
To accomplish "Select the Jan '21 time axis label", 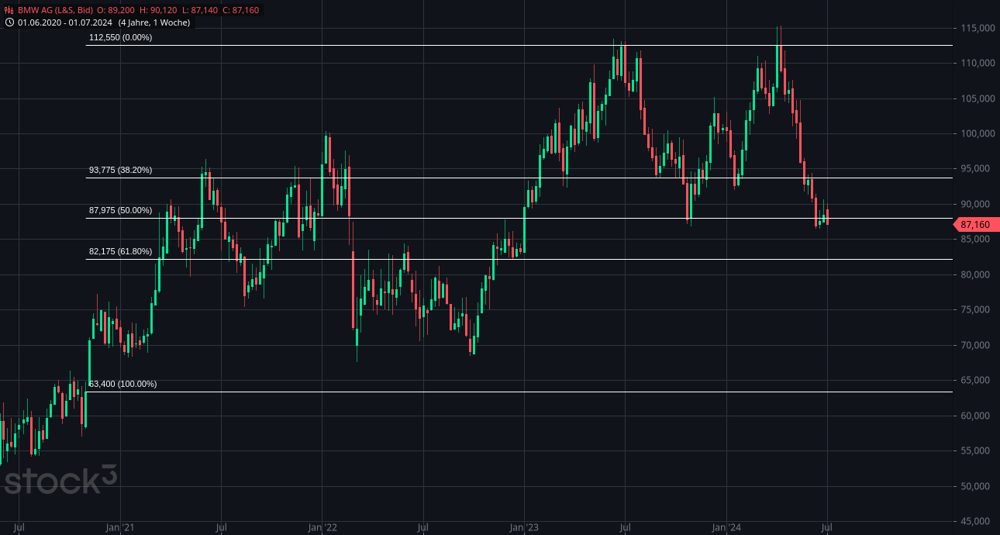I will coord(118,525).
